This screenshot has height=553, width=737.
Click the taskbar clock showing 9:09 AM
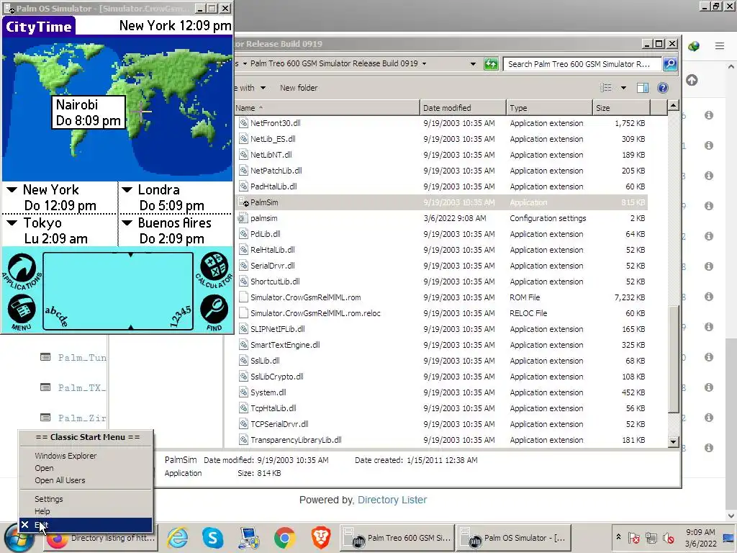(x=700, y=537)
